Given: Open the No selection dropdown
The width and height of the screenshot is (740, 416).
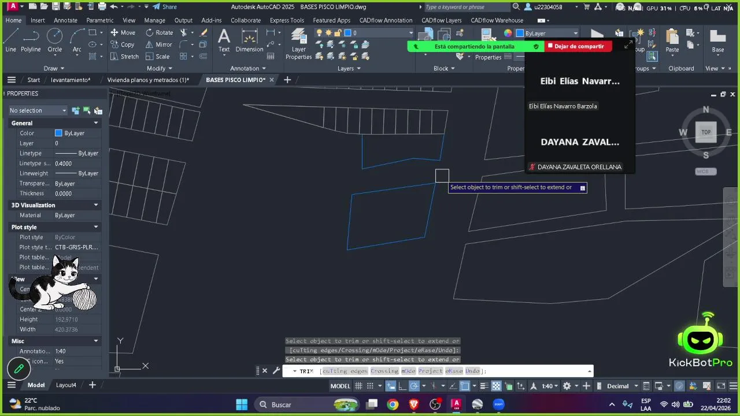Looking at the screenshot, I should [x=38, y=110].
